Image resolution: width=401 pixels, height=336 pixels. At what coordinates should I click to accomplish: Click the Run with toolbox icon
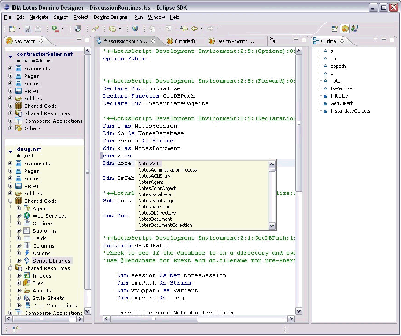[x=55, y=29]
